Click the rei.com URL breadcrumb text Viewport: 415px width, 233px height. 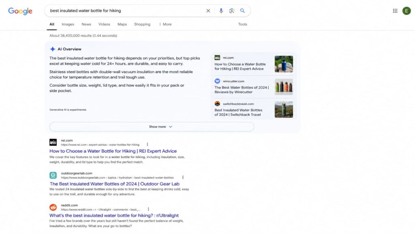pos(100,145)
